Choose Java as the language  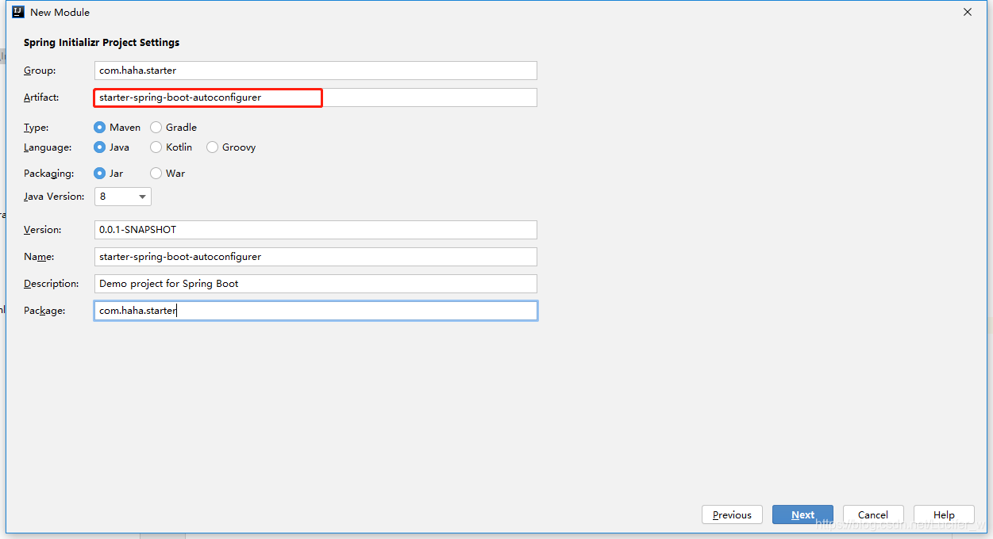(x=112, y=147)
